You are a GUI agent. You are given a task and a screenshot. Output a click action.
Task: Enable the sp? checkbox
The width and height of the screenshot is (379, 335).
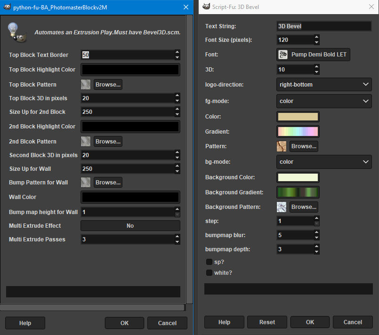point(209,262)
